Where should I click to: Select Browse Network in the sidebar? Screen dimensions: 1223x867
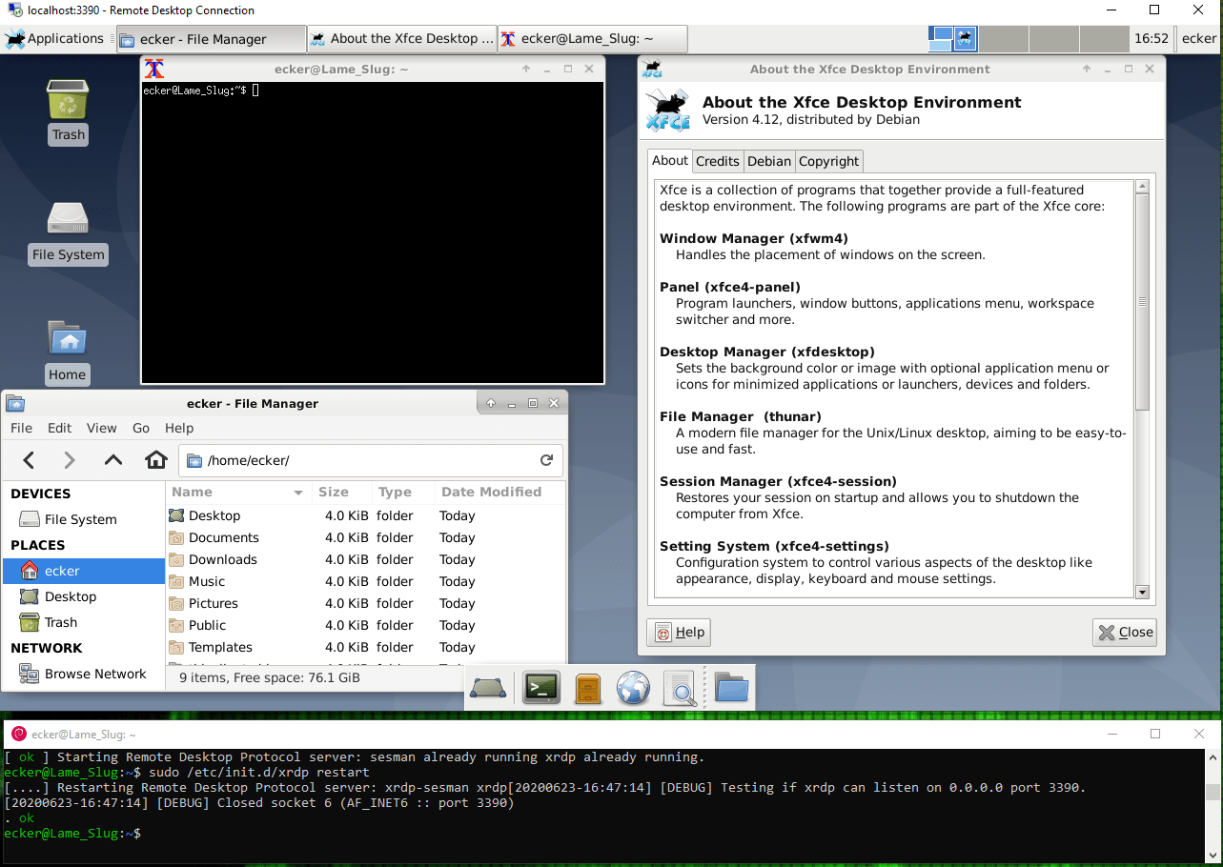[x=93, y=674]
